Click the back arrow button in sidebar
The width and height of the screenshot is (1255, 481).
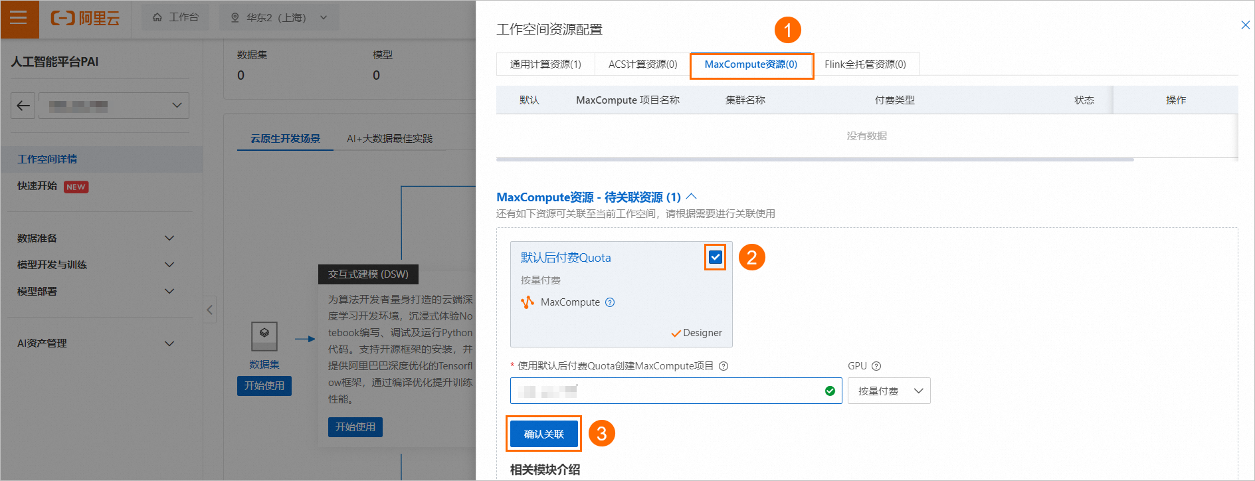(23, 106)
